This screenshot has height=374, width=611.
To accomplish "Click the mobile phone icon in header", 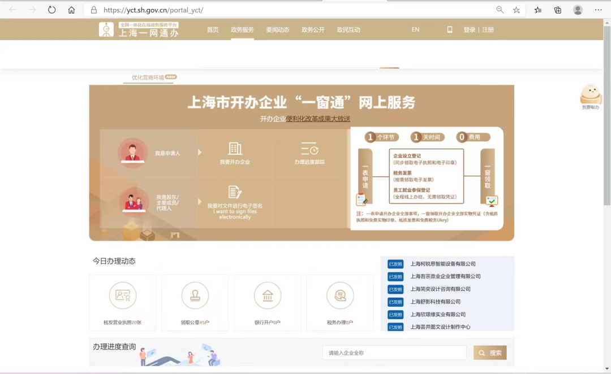I will click(x=450, y=30).
